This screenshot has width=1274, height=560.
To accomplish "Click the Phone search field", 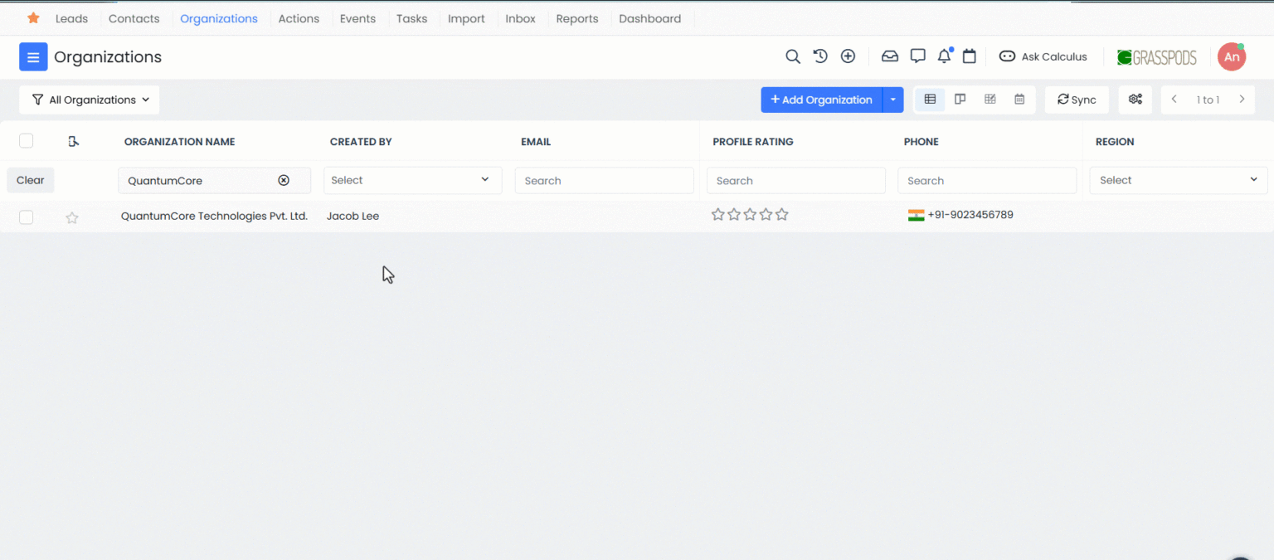I will click(987, 180).
